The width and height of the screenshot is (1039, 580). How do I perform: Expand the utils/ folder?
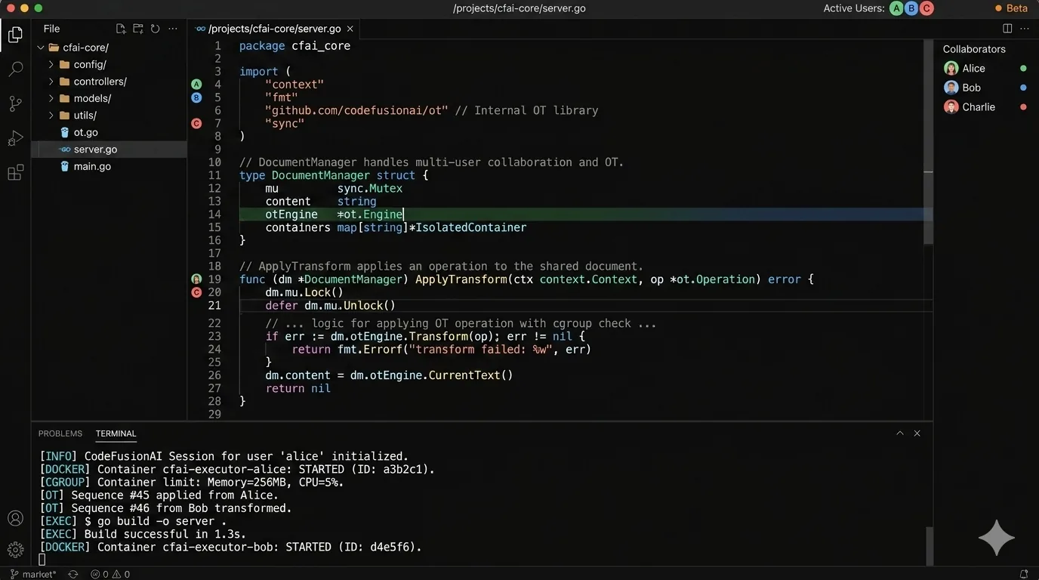pyautogui.click(x=51, y=116)
